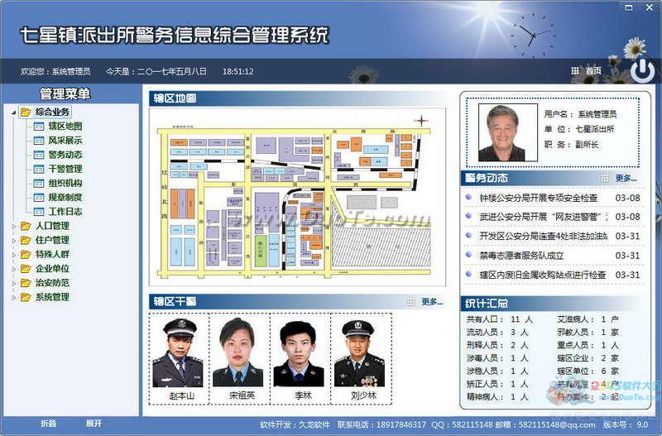Open news 开发区公安分局连查4处非法加油
This screenshot has width=662, height=436.
[544, 237]
